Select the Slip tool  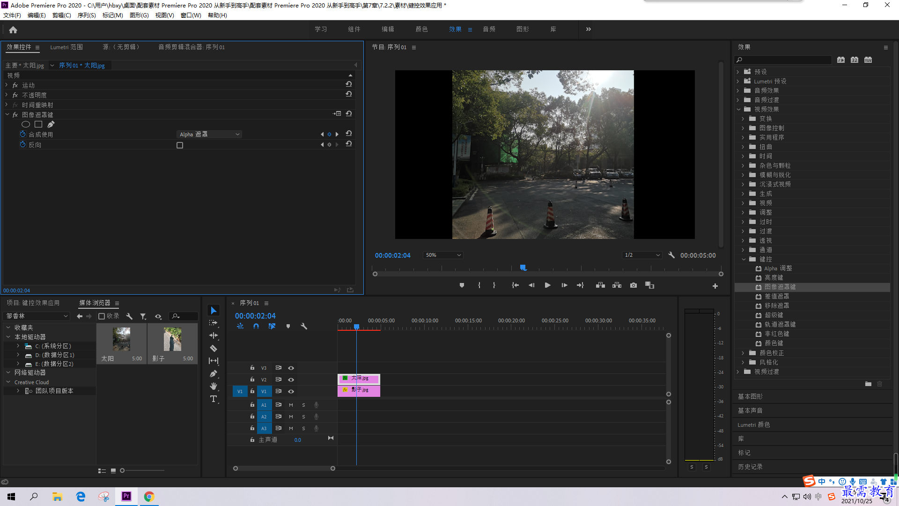click(214, 361)
